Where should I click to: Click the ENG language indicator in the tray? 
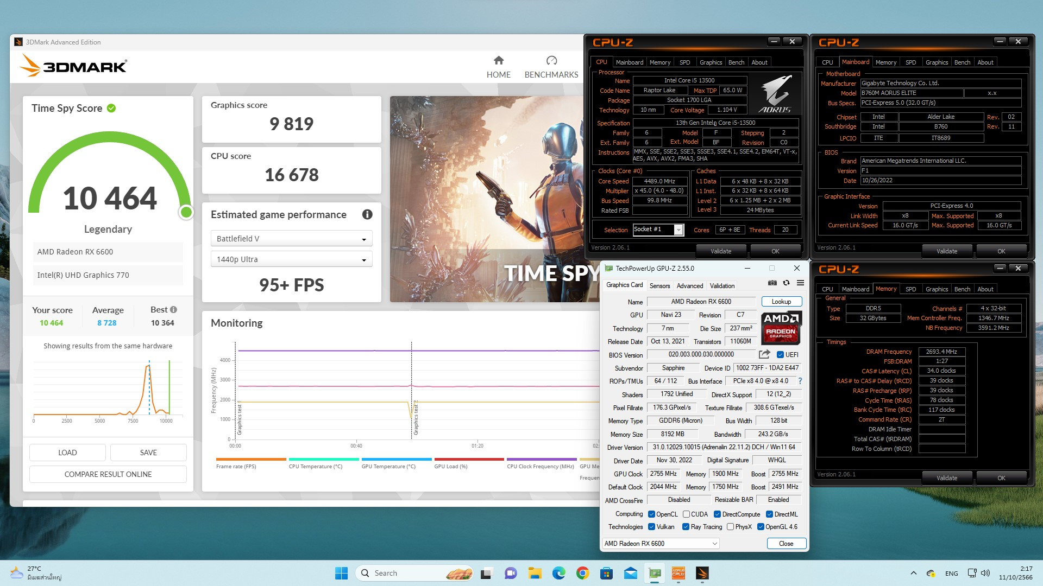[x=951, y=574]
